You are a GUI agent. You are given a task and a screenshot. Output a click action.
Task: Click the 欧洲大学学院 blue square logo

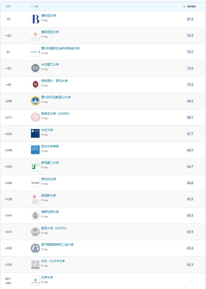[35, 150]
